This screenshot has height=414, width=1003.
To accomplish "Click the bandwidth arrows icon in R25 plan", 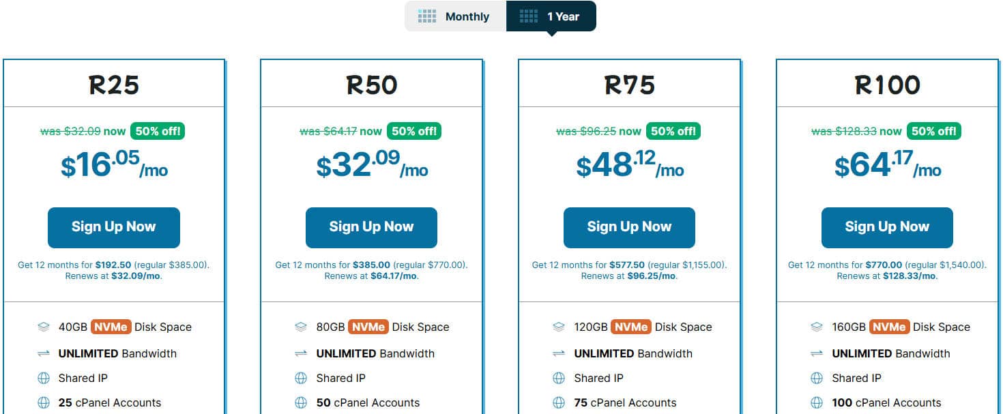I will [44, 353].
